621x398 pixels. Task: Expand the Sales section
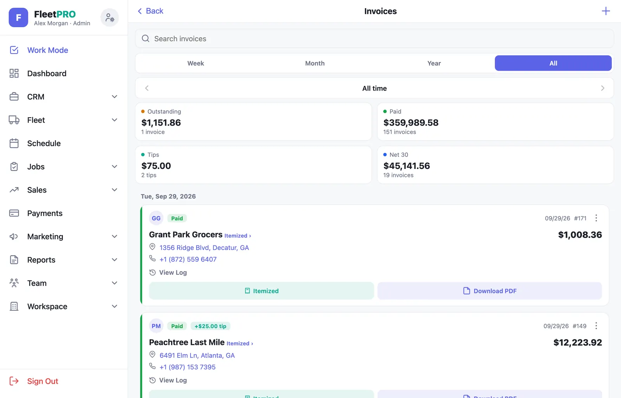[x=114, y=190]
